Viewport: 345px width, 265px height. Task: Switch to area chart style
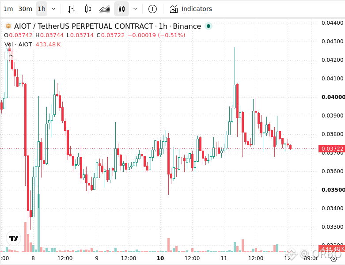pyautogui.click(x=105, y=9)
